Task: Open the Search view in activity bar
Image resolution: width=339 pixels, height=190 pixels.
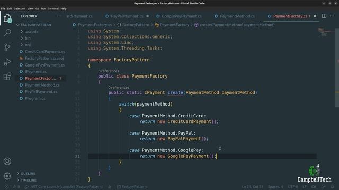Action: pos(7,33)
